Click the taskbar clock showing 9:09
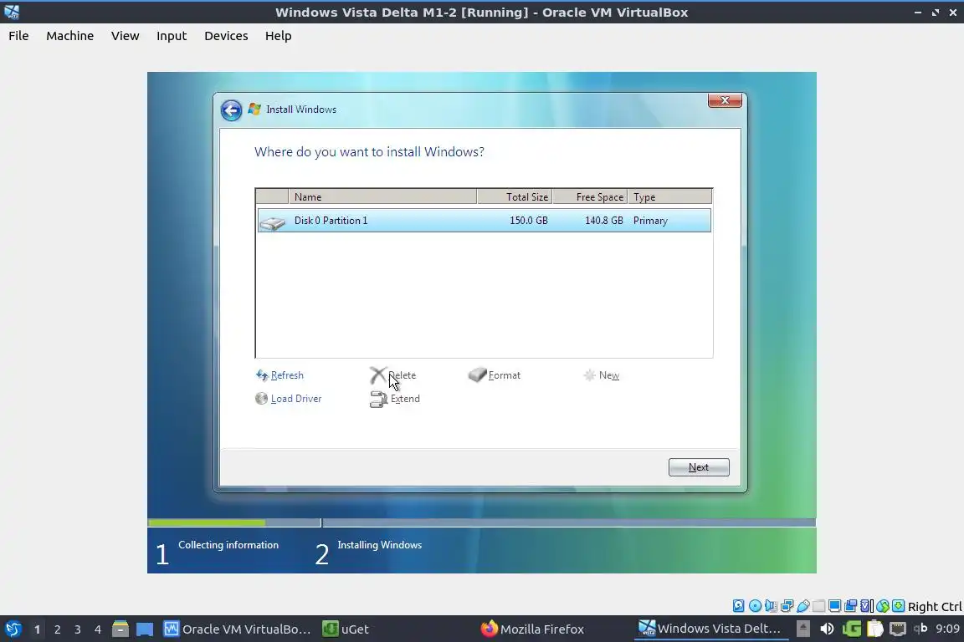Viewport: 964px width, 642px height. pos(947,629)
